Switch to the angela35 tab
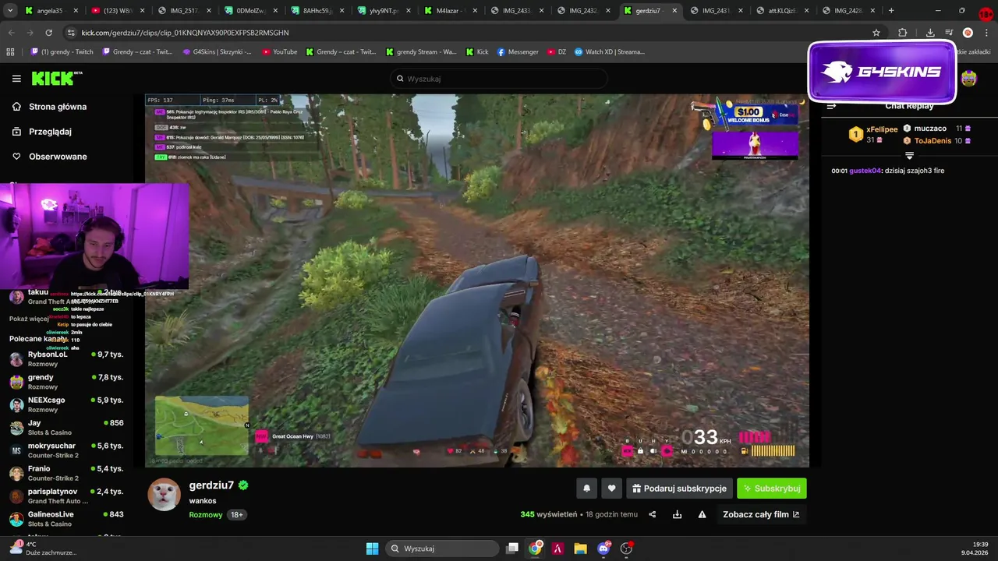 click(x=51, y=11)
